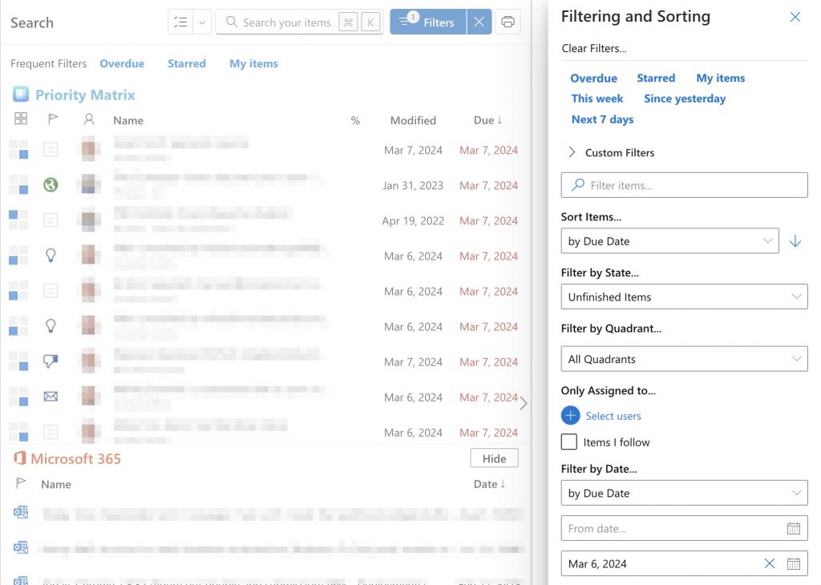The width and height of the screenshot is (821, 585).
Task: Select the My items filter tab
Action: [253, 63]
